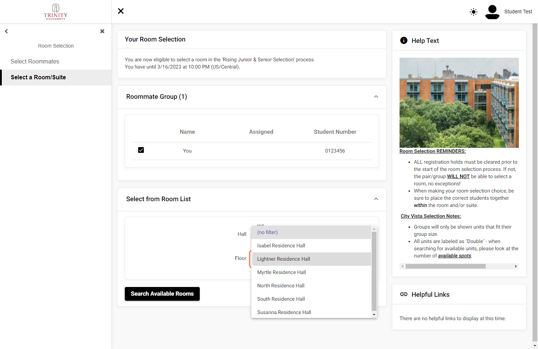Click the Help Text scroll left arrow
Image resolution: width=538 pixels, height=349 pixels.
point(402,266)
